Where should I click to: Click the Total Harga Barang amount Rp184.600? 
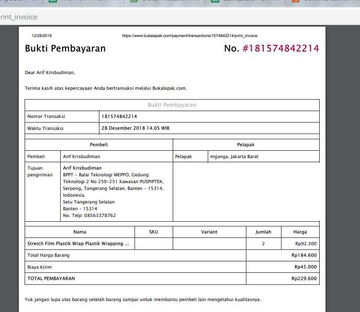coord(304,255)
